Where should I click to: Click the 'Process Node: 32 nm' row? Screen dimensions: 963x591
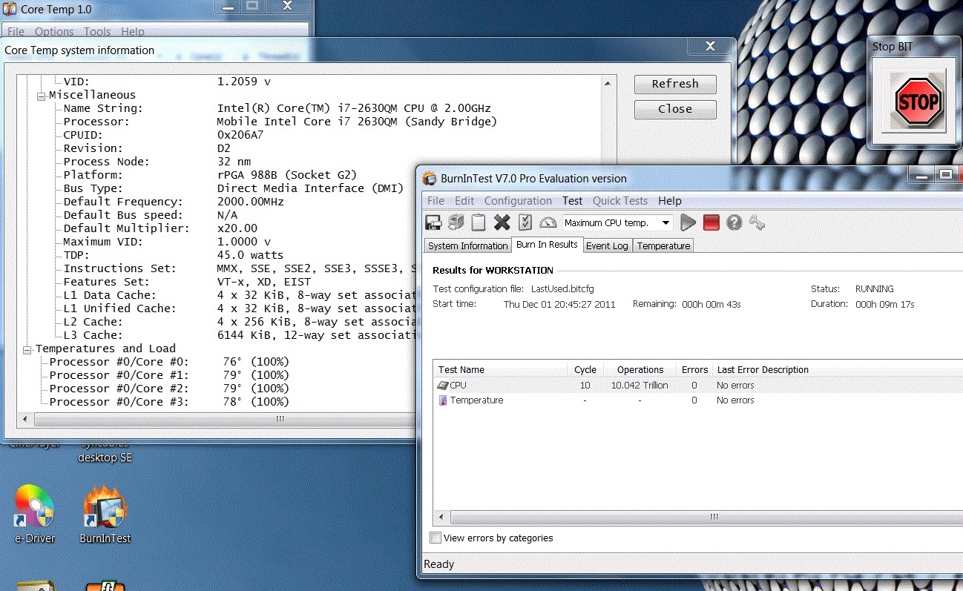point(157,162)
